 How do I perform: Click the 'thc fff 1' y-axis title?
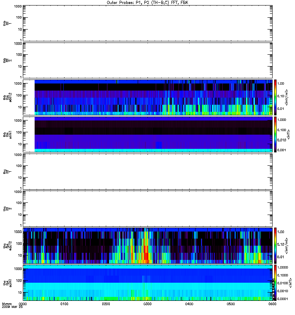[7, 172]
